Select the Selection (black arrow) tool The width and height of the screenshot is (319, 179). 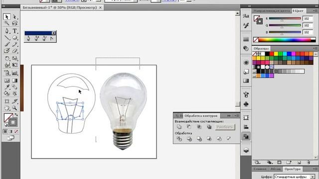(x=6, y=16)
